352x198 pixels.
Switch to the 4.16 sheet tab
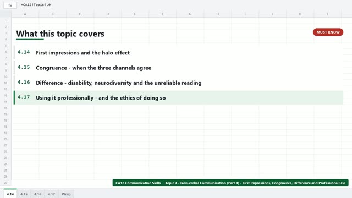point(38,194)
